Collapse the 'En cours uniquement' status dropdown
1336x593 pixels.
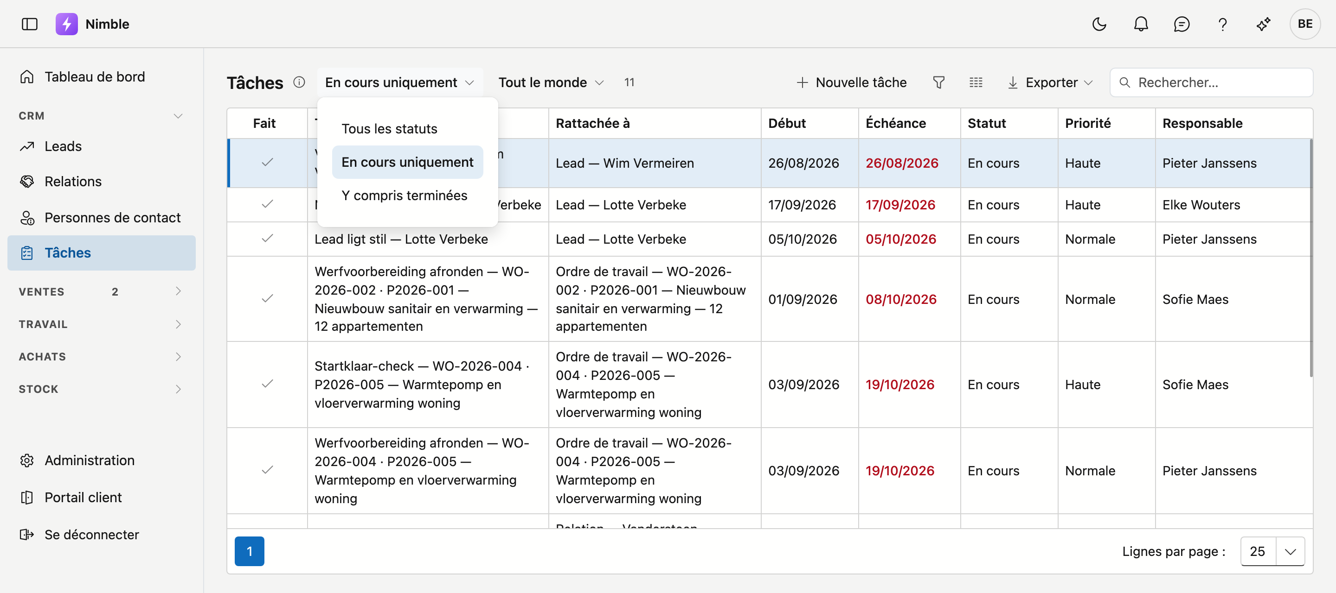[399, 82]
